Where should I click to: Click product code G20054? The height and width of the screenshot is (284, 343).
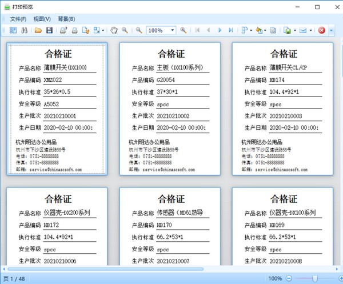166,80
